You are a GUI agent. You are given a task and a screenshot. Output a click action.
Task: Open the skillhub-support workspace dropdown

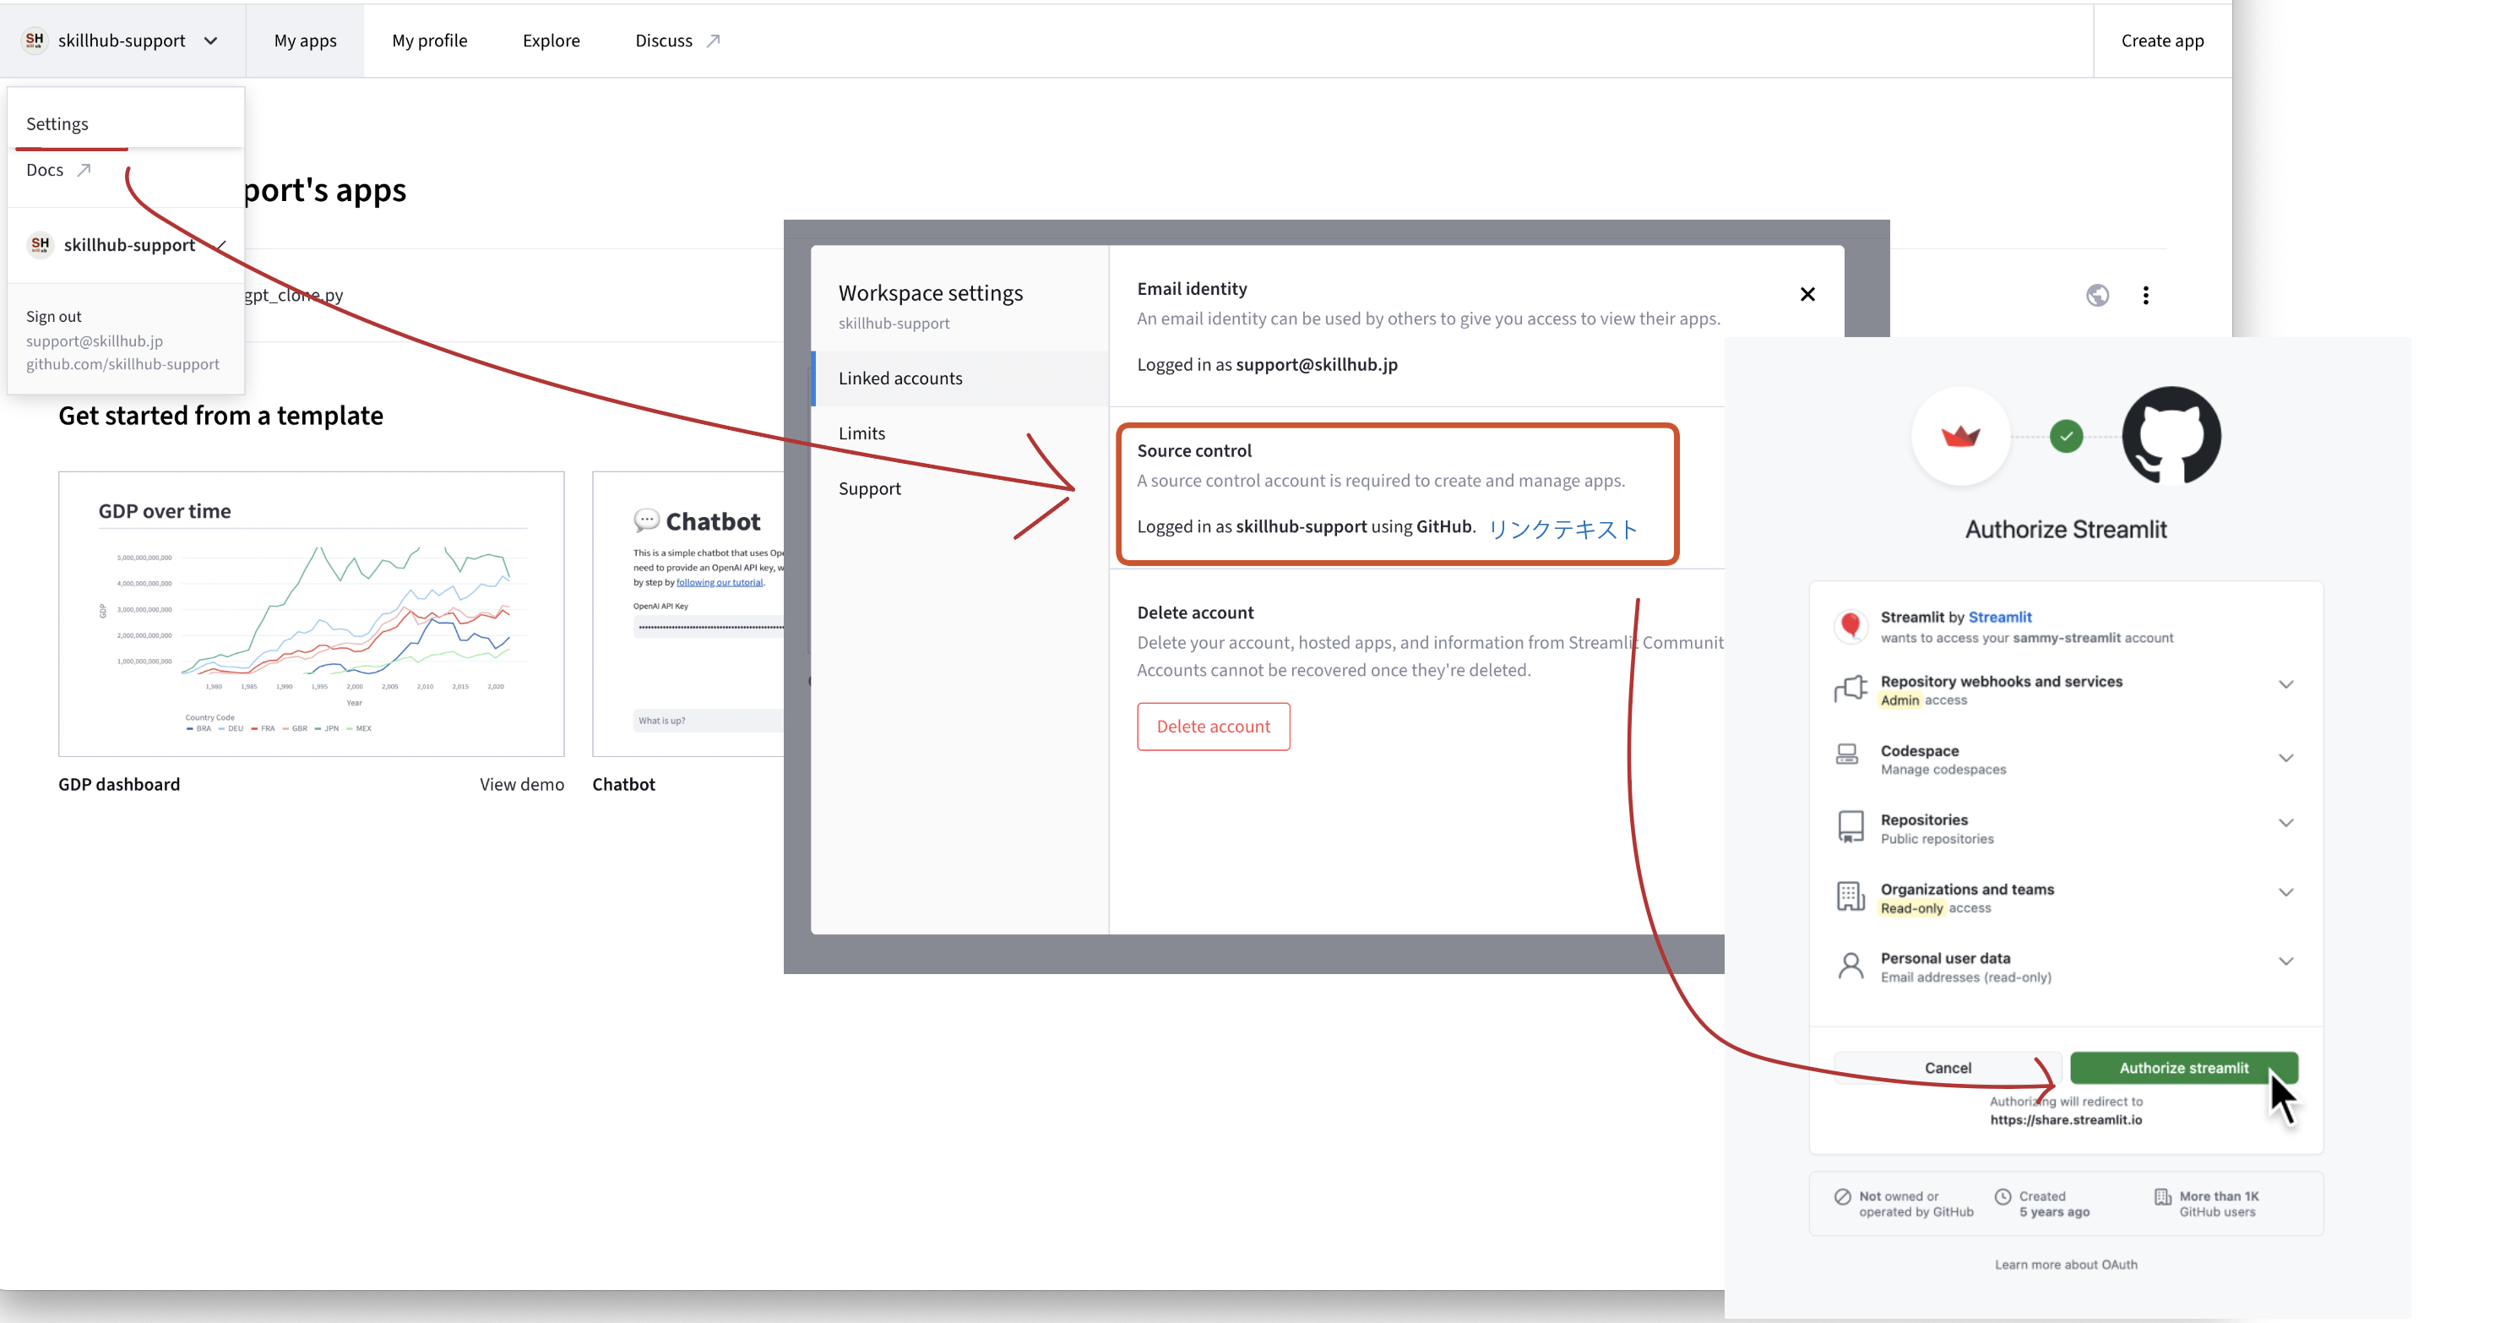(122, 41)
